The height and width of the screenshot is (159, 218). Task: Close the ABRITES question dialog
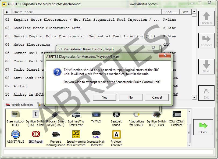165,55
